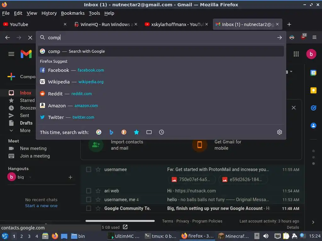Open Google Contacts side panel icon
This screenshot has height=241, width=322.
pos(314,126)
